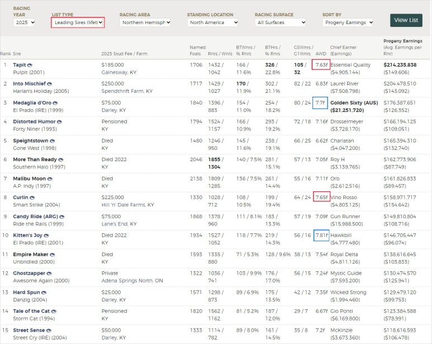Click the Essential Quality chief earner

350,65
